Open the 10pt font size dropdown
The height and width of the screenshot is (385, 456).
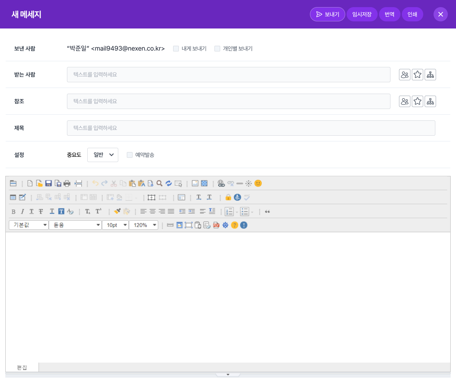pos(115,225)
